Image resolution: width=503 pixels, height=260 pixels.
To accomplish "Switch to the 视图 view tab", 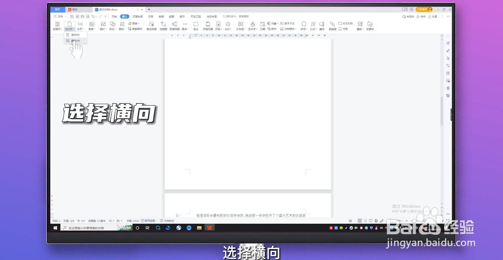I will tap(172, 17).
